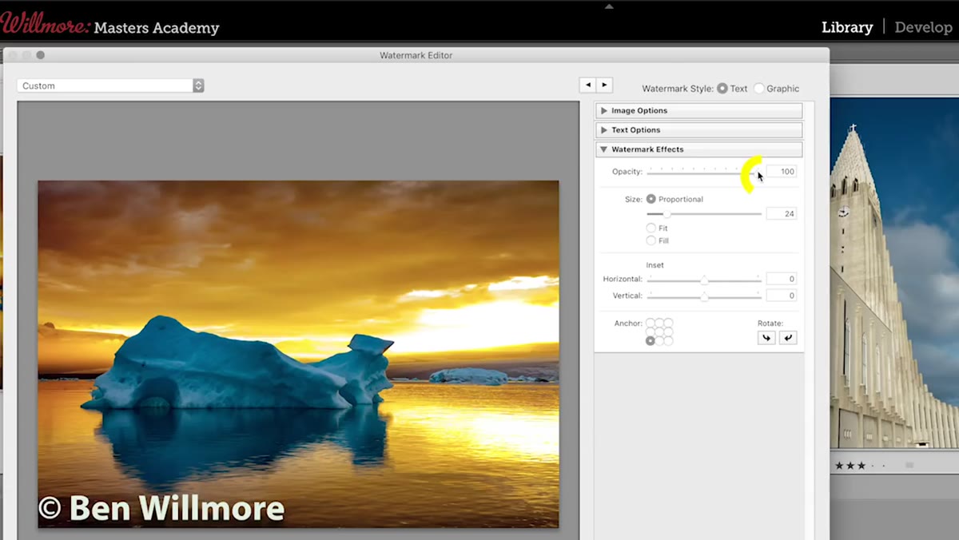
Task: Choose the Proportional size option
Action: point(651,199)
